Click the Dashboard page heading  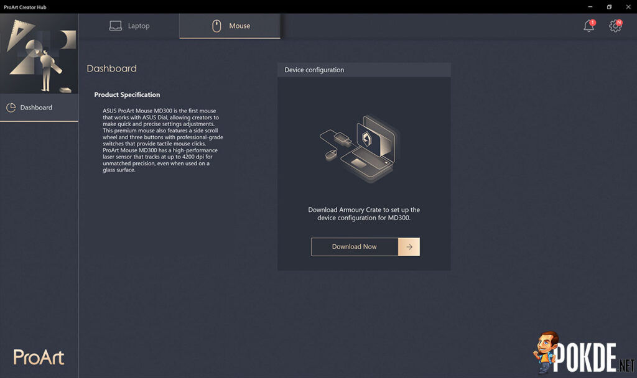pyautogui.click(x=112, y=68)
